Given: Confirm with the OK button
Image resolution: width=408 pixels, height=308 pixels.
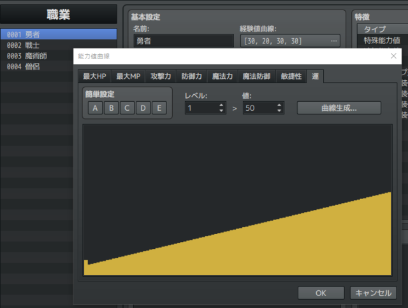Looking at the screenshot, I should pos(321,293).
